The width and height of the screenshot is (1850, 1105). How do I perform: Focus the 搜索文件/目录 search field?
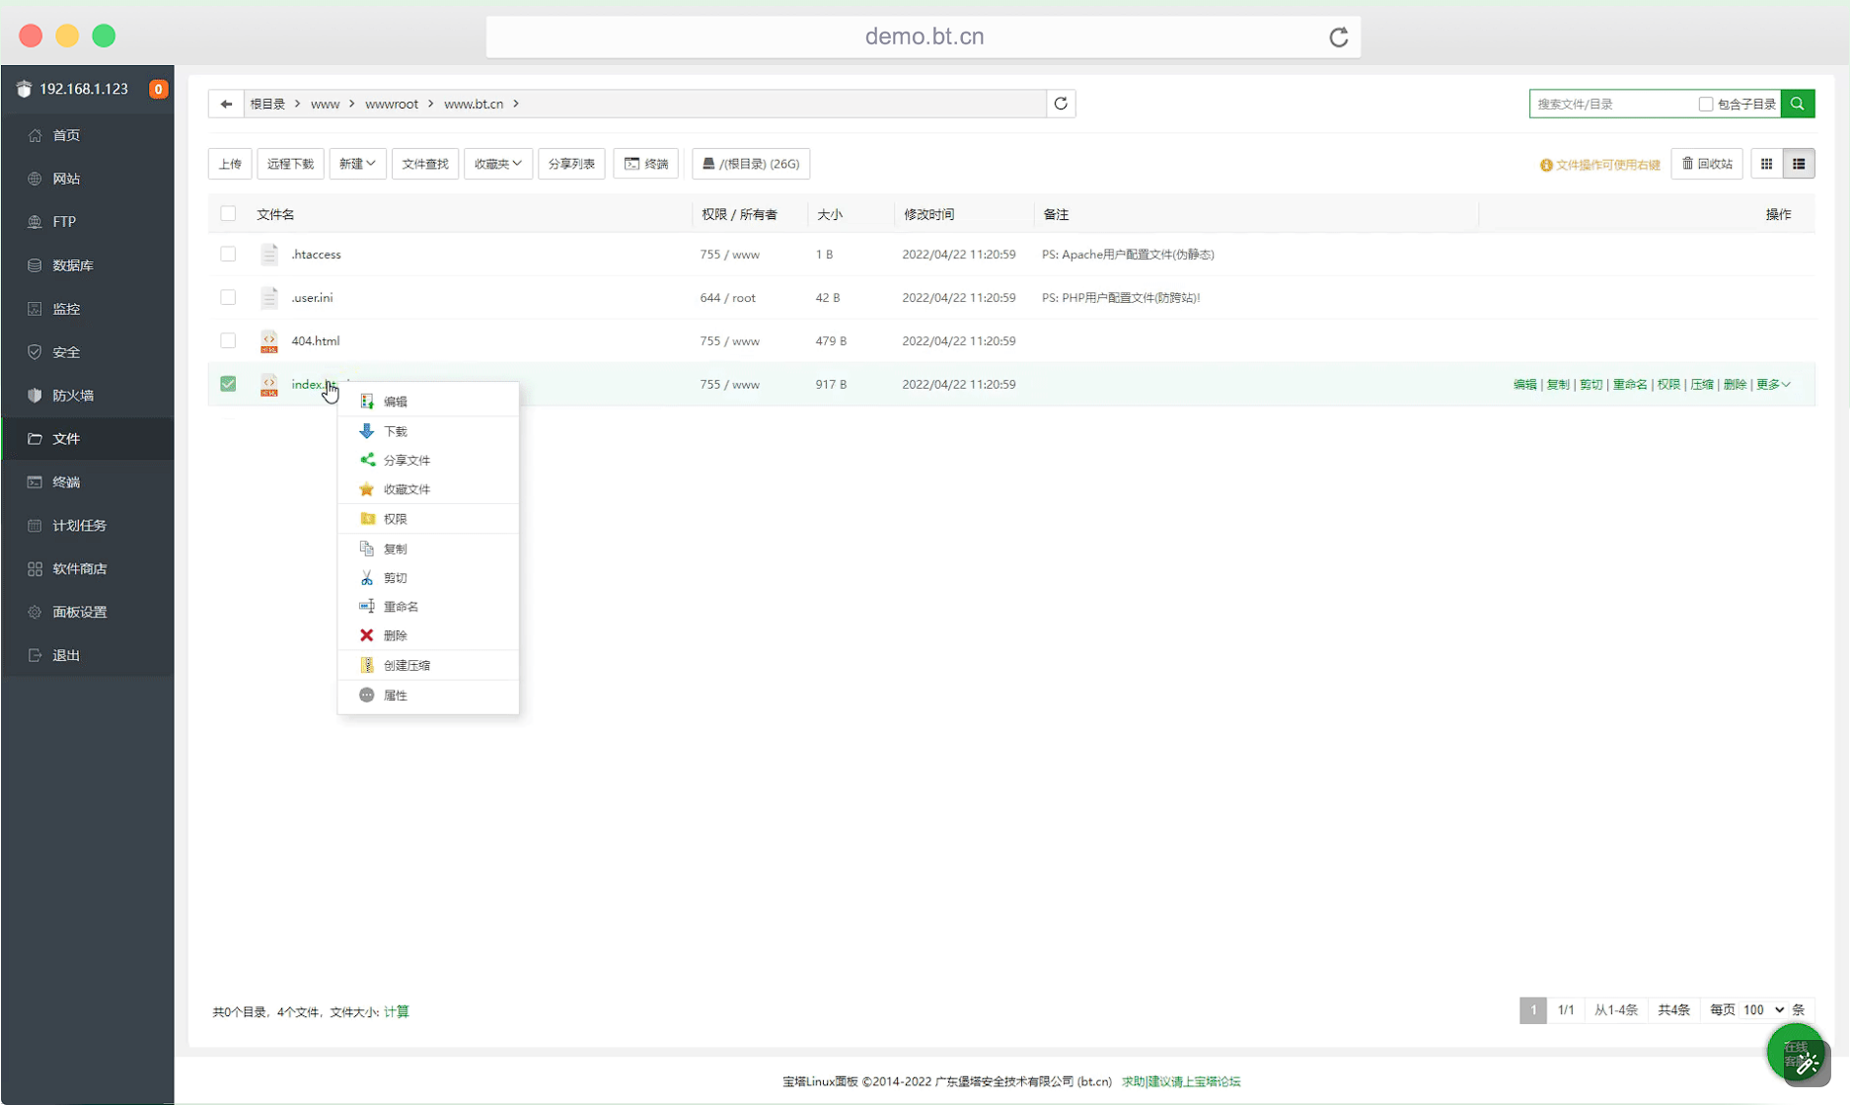(x=1610, y=104)
